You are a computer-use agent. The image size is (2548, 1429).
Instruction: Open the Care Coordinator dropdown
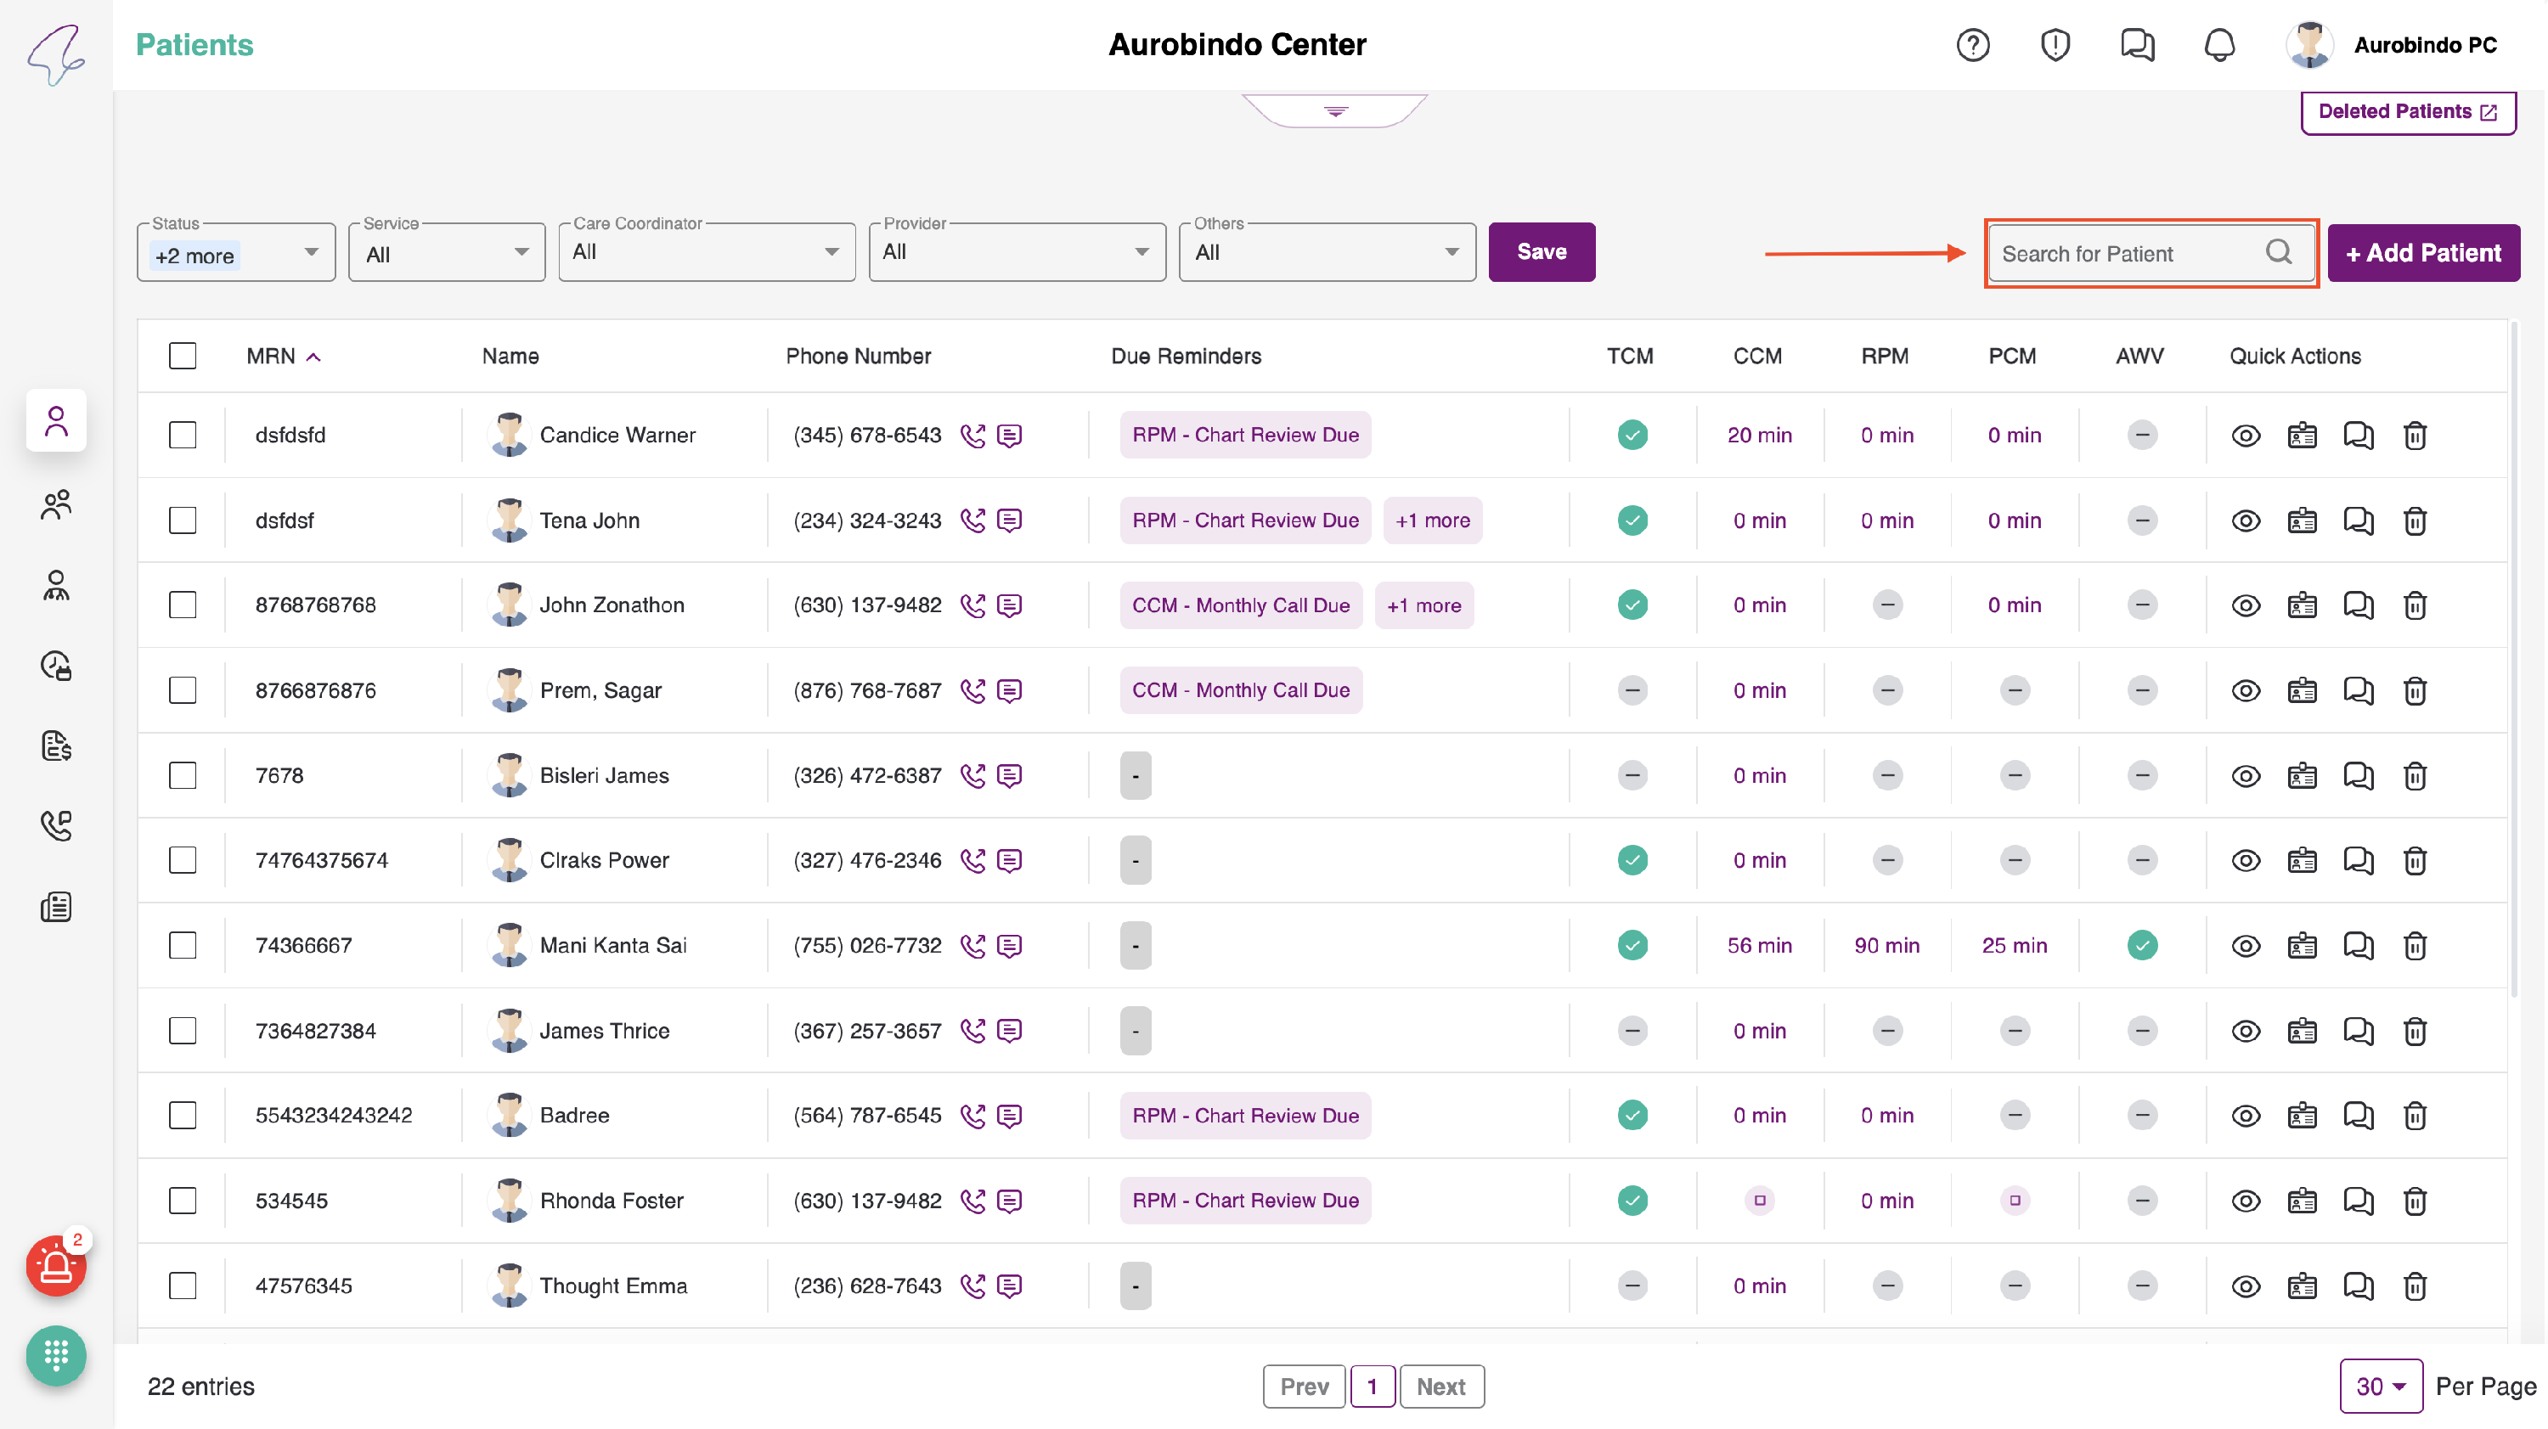pos(707,253)
